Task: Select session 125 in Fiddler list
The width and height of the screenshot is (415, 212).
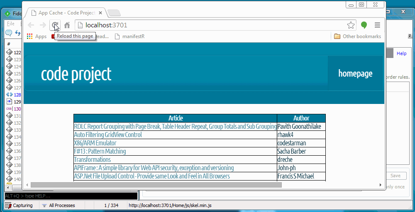Action: click(14, 73)
